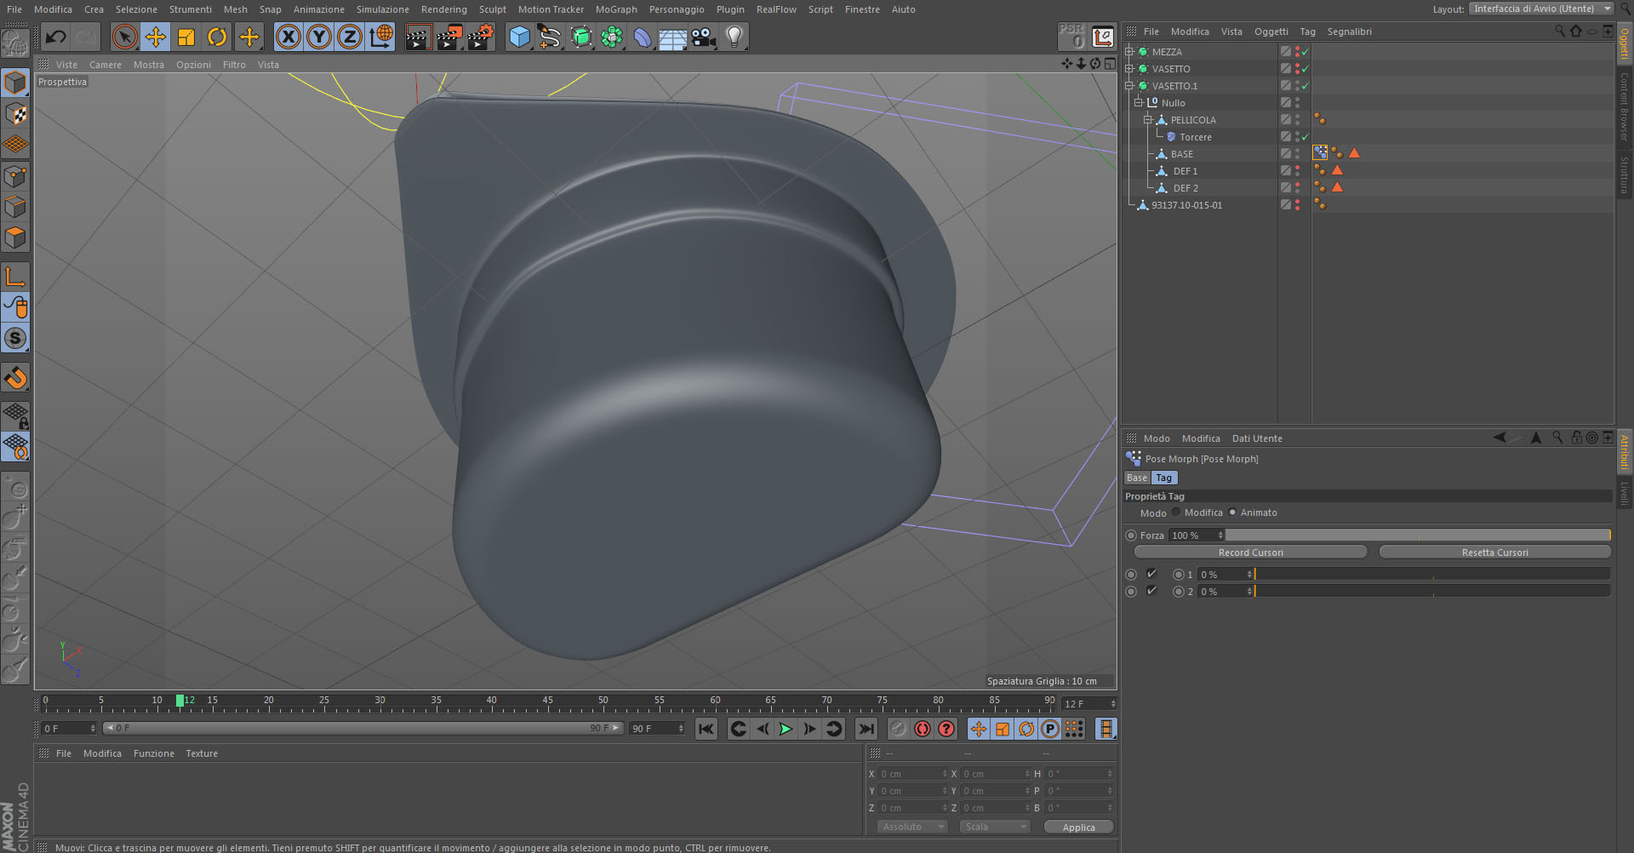Select the Modifica mode radio button

click(1177, 512)
